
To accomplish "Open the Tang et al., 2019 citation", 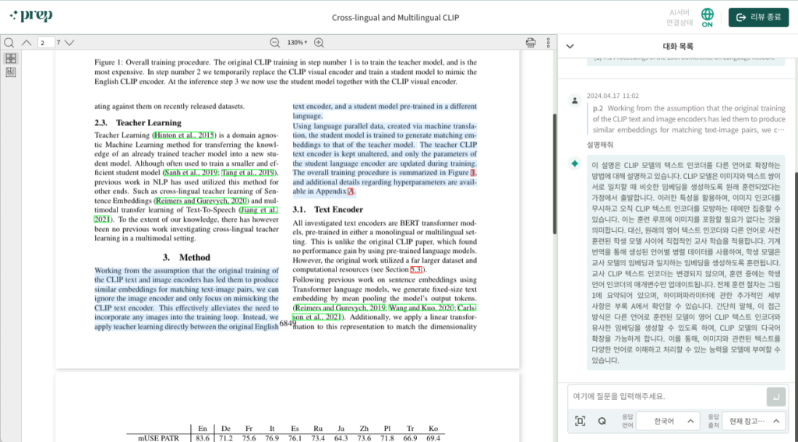I will coord(248,173).
